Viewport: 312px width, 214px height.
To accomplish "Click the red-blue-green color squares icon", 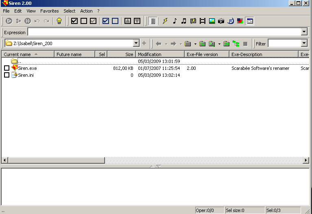I will (x=240, y=21).
